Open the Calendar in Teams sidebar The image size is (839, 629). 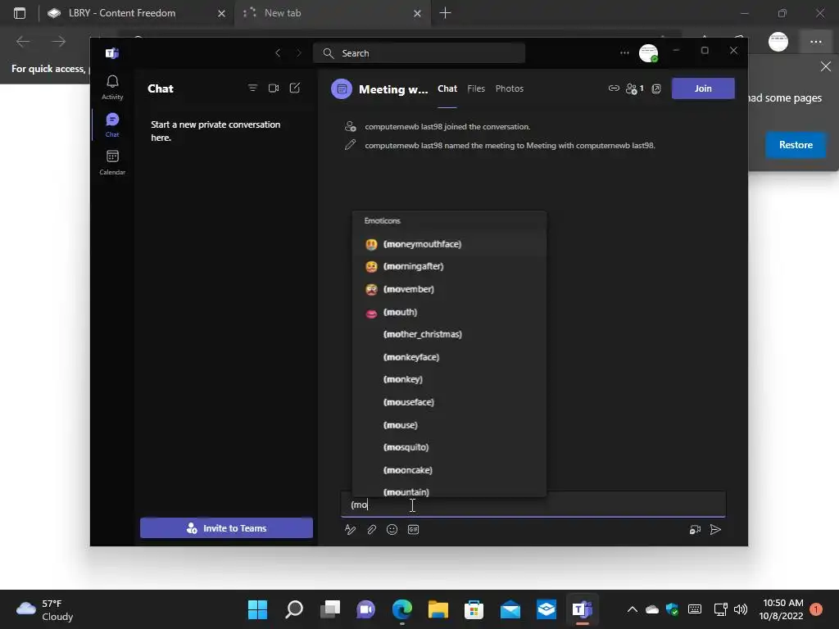pos(112,163)
